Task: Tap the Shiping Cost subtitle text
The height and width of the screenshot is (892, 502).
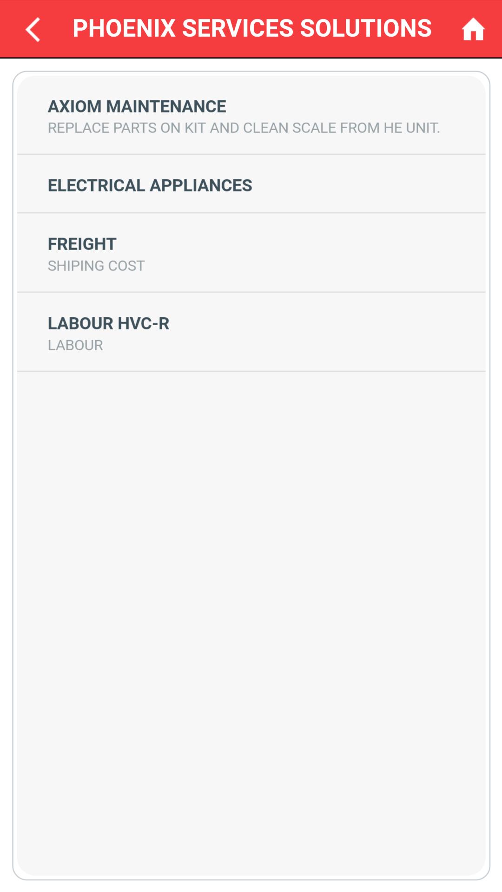Action: 96,266
